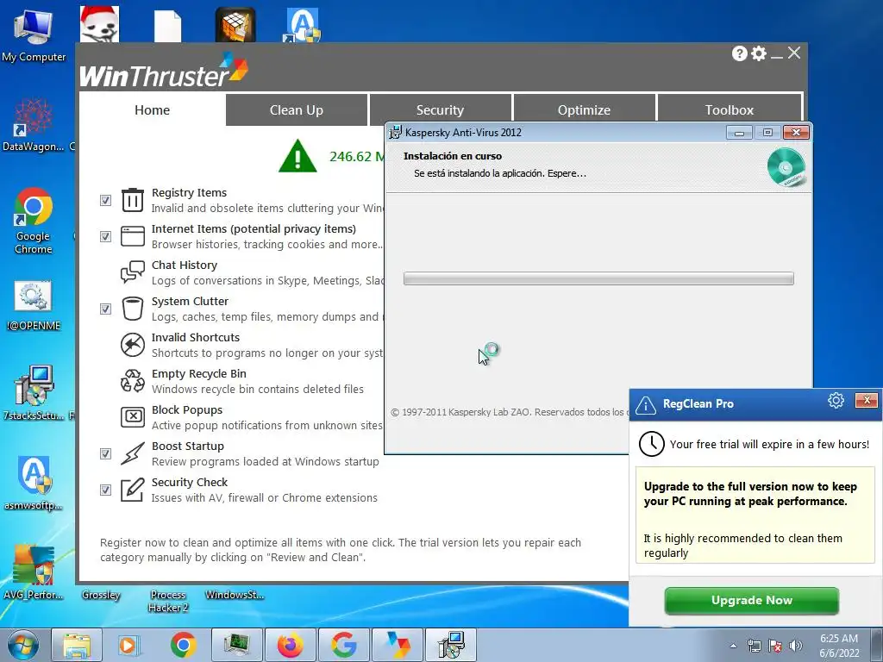Image resolution: width=883 pixels, height=662 pixels.
Task: Click 'Instalación en curso' heading in Kaspersky
Action: coord(452,156)
